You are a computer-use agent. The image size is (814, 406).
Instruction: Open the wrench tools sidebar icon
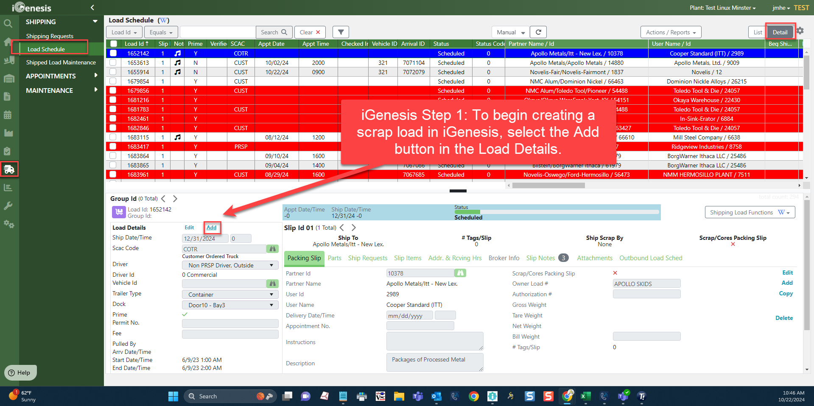pos(8,206)
